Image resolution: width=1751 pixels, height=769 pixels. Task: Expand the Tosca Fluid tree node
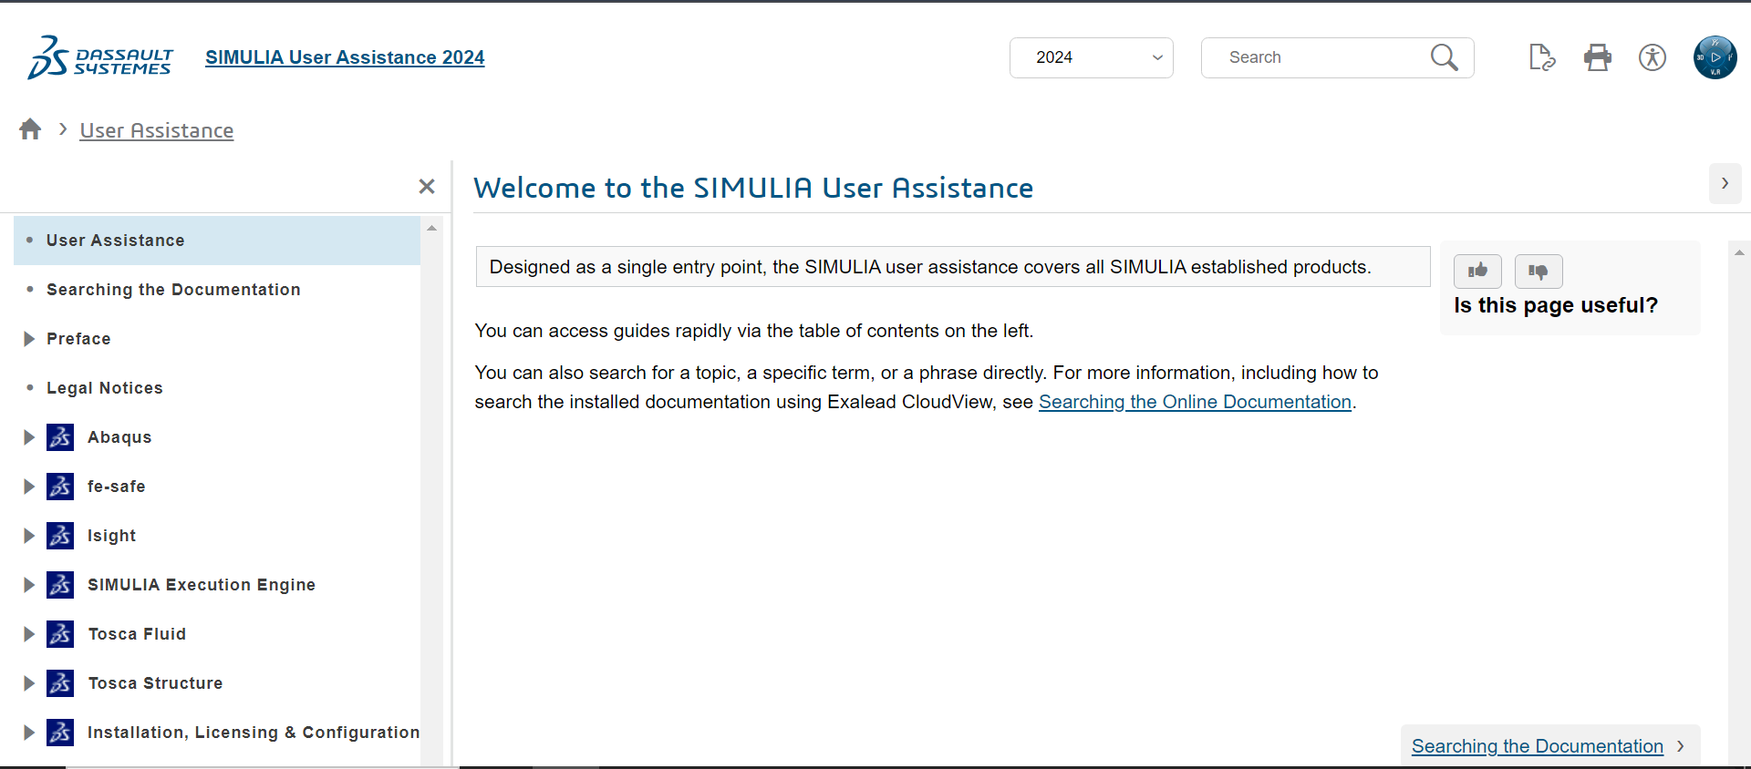29,634
